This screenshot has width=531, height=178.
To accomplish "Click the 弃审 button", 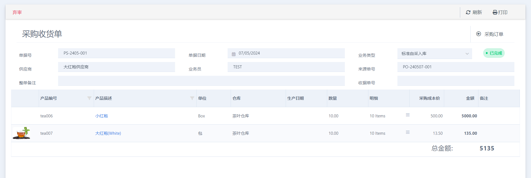I will point(17,12).
